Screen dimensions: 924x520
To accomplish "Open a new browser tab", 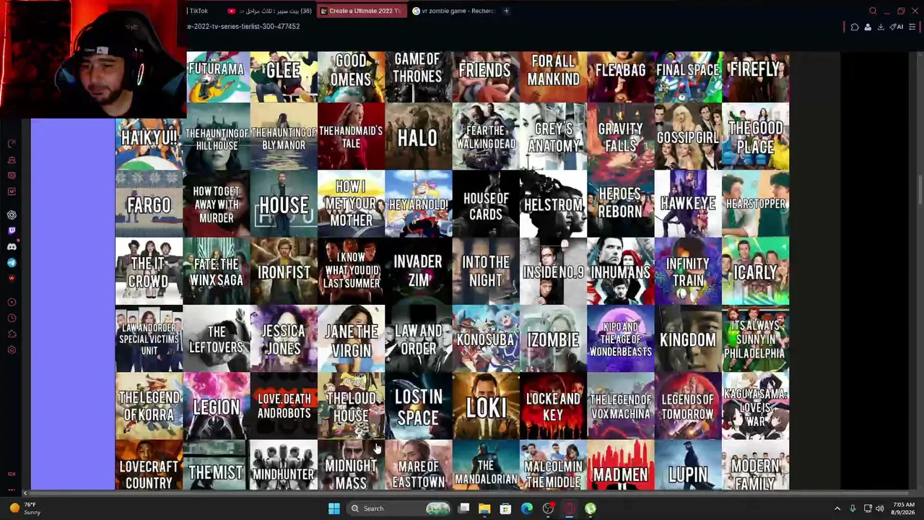I will pyautogui.click(x=506, y=11).
